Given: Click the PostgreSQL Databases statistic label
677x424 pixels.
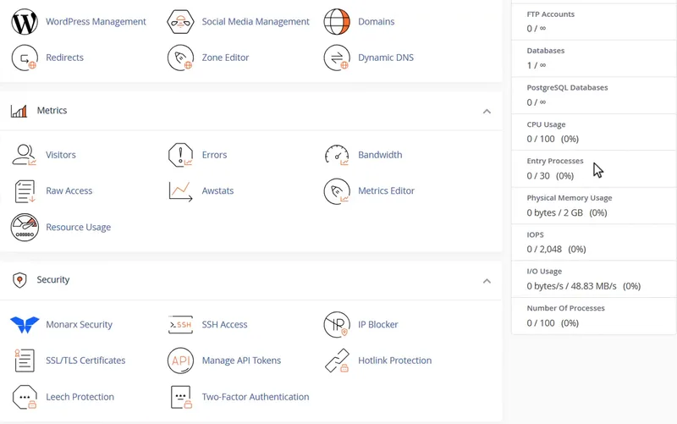Looking at the screenshot, I should pos(567,88).
